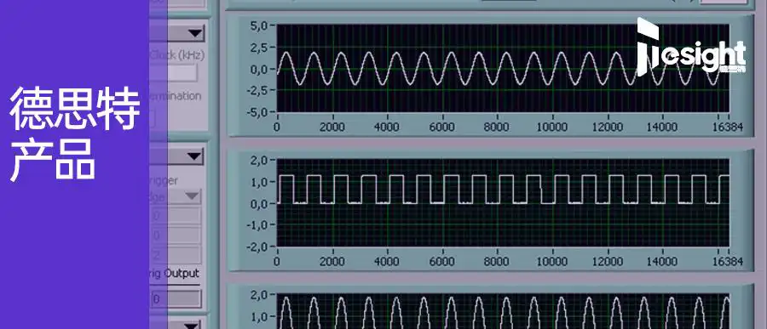Screen dimensions: 767x329
Task: Click the trigger field showing value 2
Action: [x=176, y=255]
